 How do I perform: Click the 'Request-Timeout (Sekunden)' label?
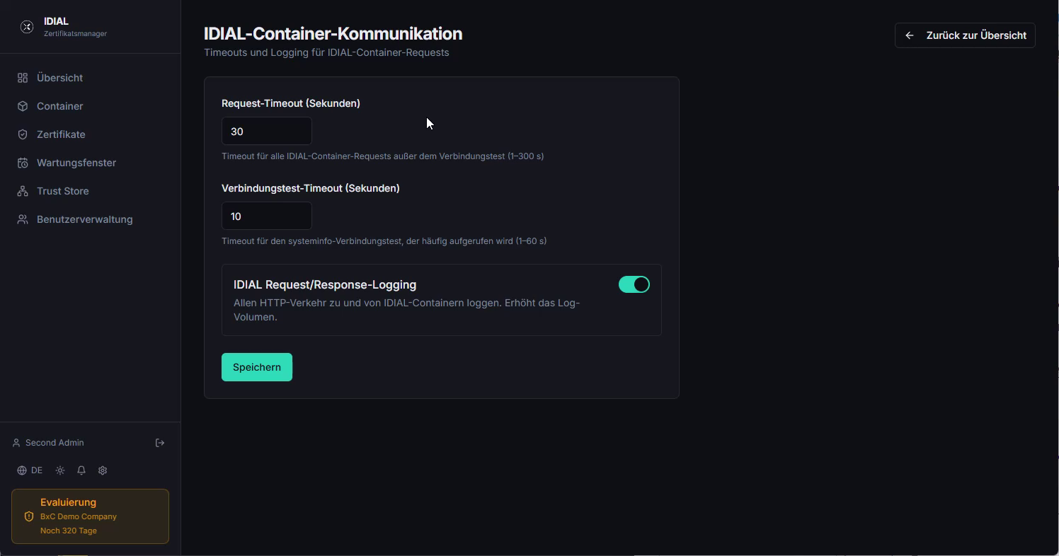click(291, 103)
